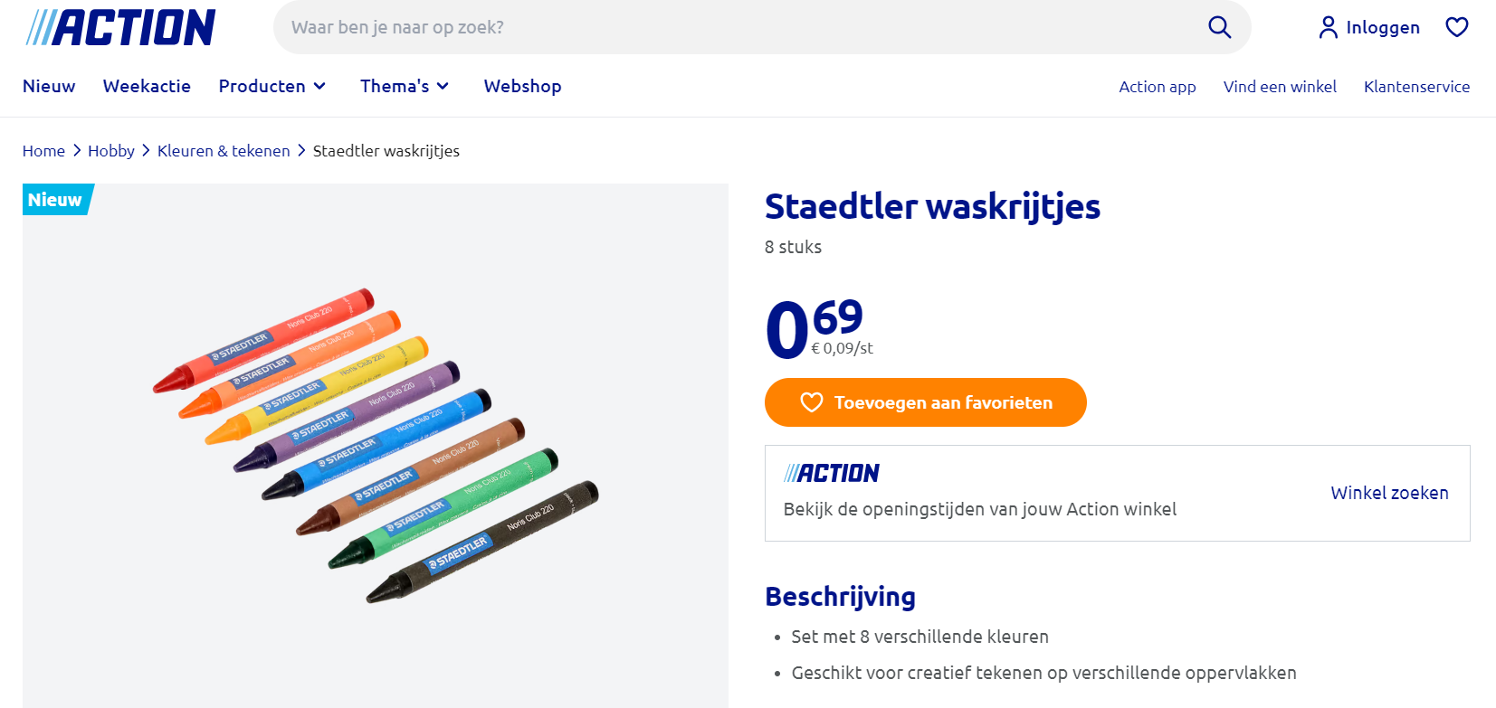The height and width of the screenshot is (708, 1496).
Task: Expand the Producten dropdown menu
Action: click(x=262, y=86)
